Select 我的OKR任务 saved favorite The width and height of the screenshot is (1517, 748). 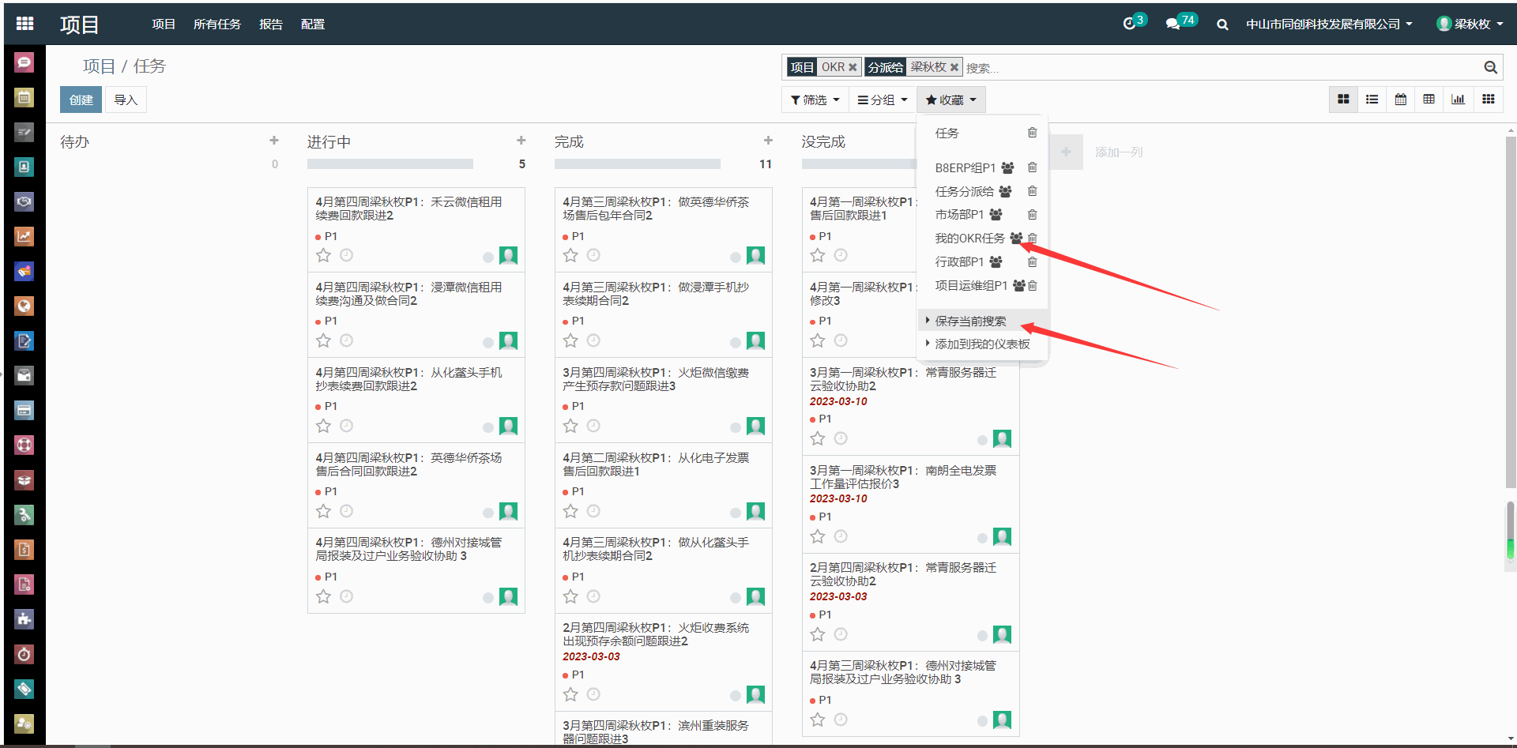tap(969, 239)
